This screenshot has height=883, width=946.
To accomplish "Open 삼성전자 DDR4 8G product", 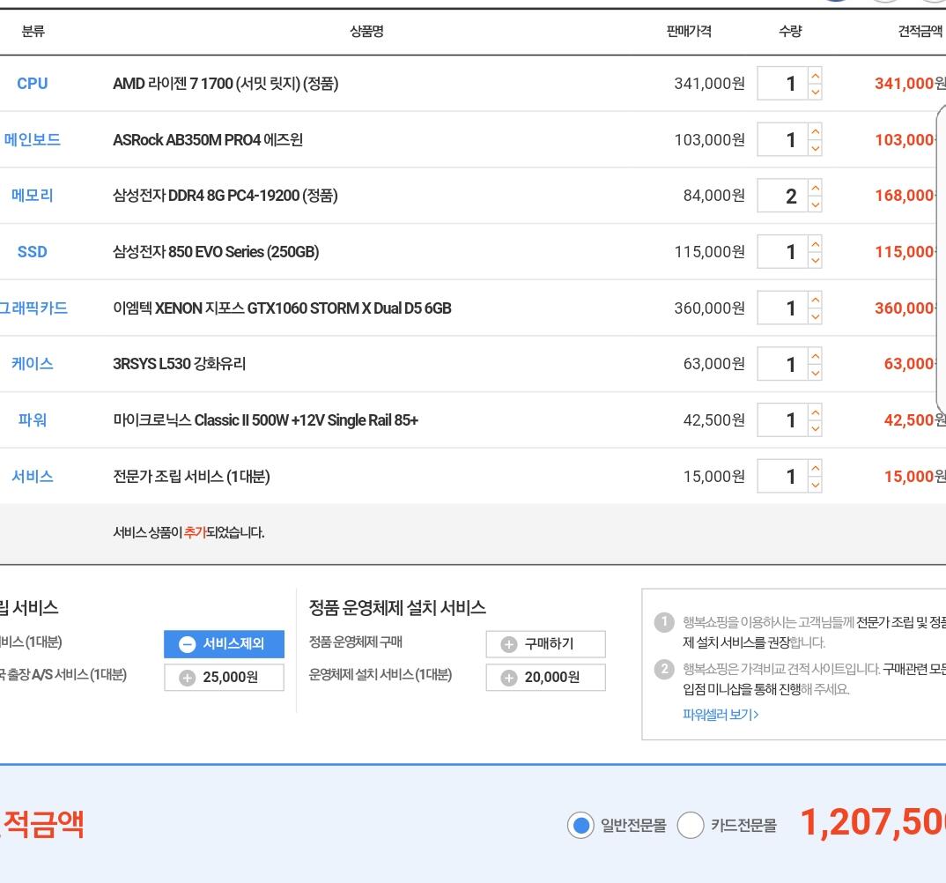I will pos(225,196).
